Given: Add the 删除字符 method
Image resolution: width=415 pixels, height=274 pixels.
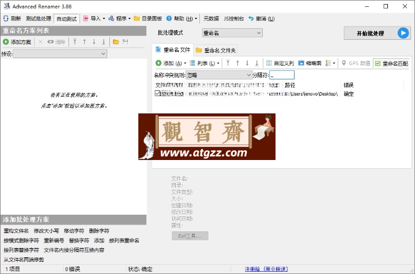Looking at the screenshot, I should 99,231.
